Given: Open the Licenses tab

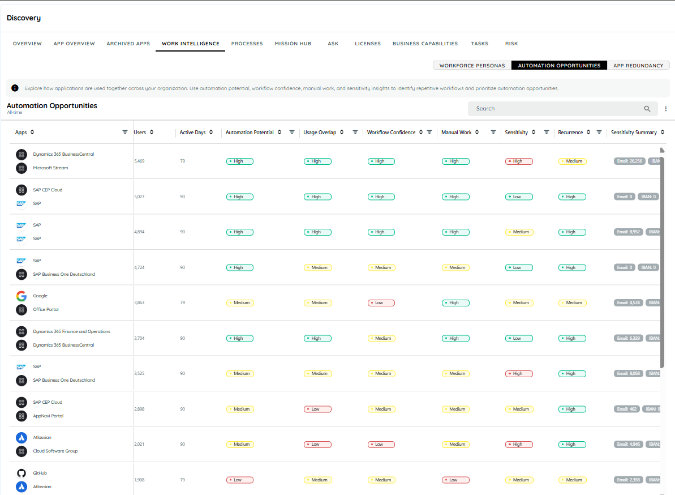Looking at the screenshot, I should (368, 44).
